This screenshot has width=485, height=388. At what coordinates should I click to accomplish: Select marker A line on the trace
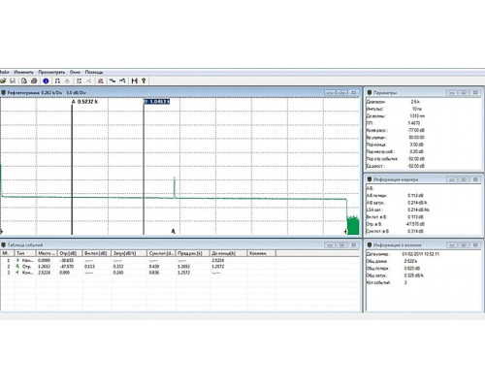coord(72,168)
